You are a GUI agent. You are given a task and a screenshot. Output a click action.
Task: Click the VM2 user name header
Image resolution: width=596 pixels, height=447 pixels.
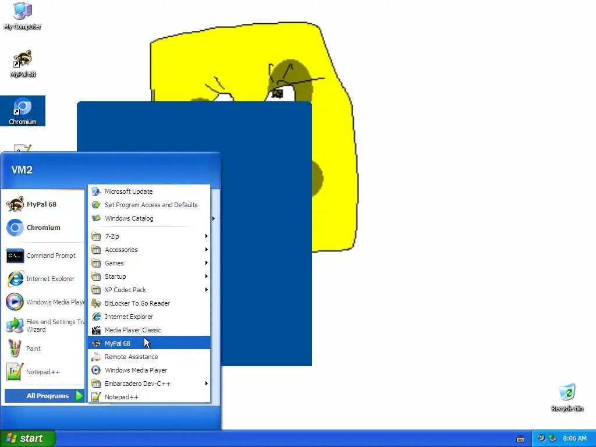pos(22,170)
